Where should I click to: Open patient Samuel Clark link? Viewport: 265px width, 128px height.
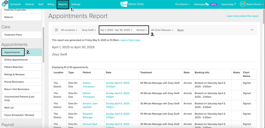click(x=90, y=124)
